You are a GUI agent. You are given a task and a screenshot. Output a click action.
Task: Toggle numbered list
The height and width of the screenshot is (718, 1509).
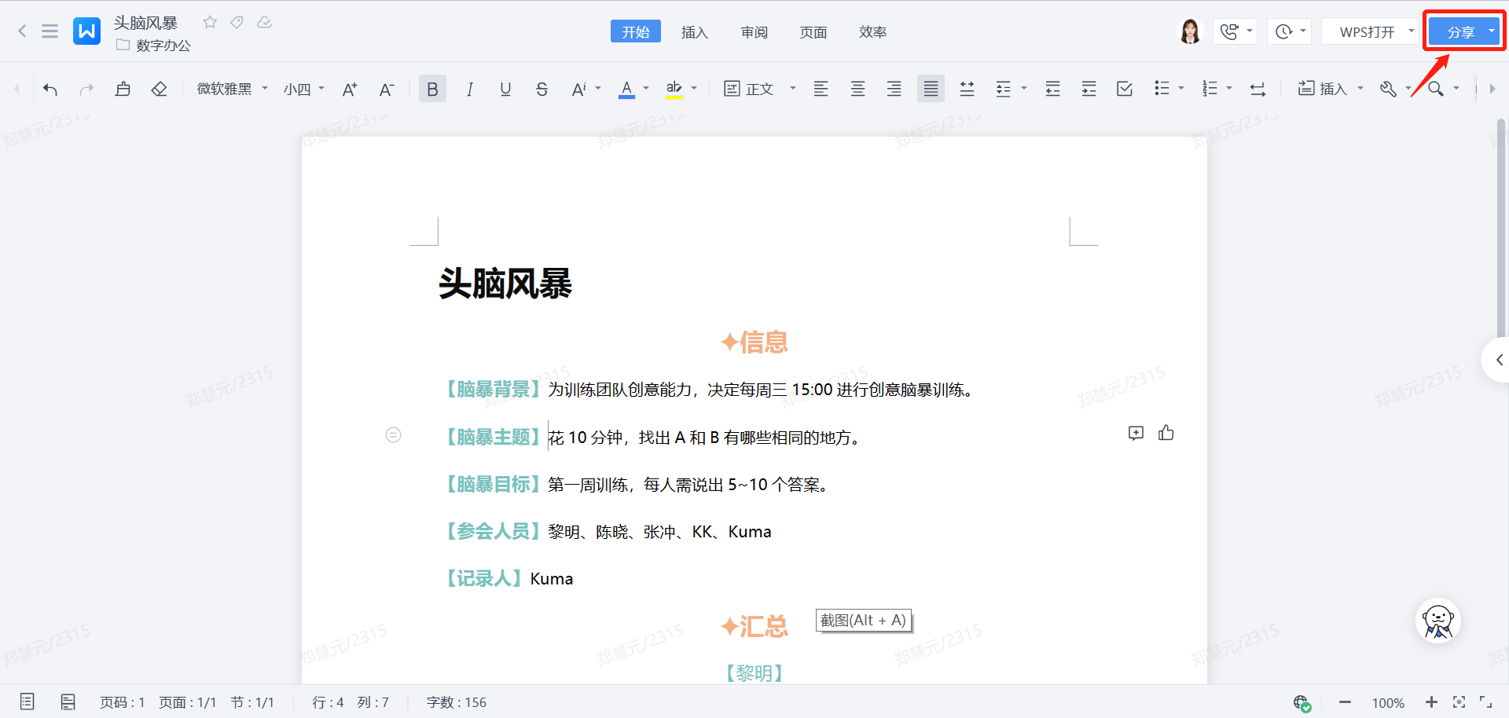[1210, 89]
